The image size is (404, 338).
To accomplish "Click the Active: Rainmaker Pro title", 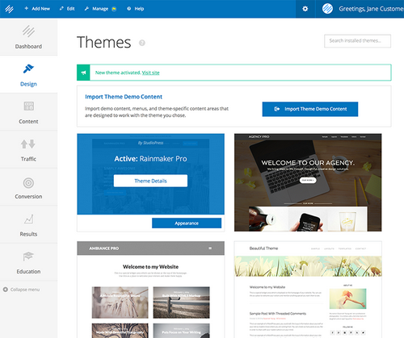I will pos(150,159).
